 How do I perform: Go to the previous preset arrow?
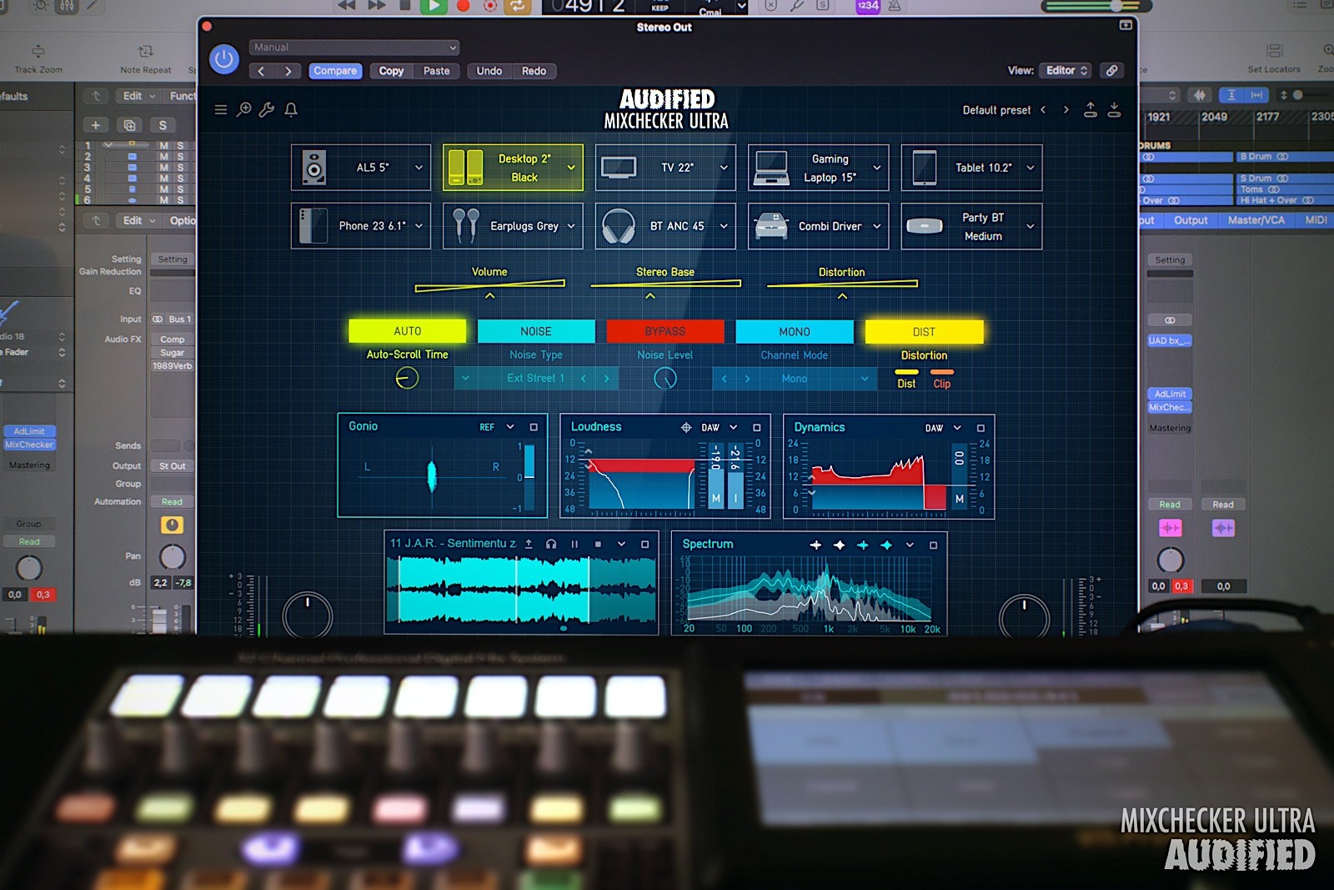(x=1043, y=110)
